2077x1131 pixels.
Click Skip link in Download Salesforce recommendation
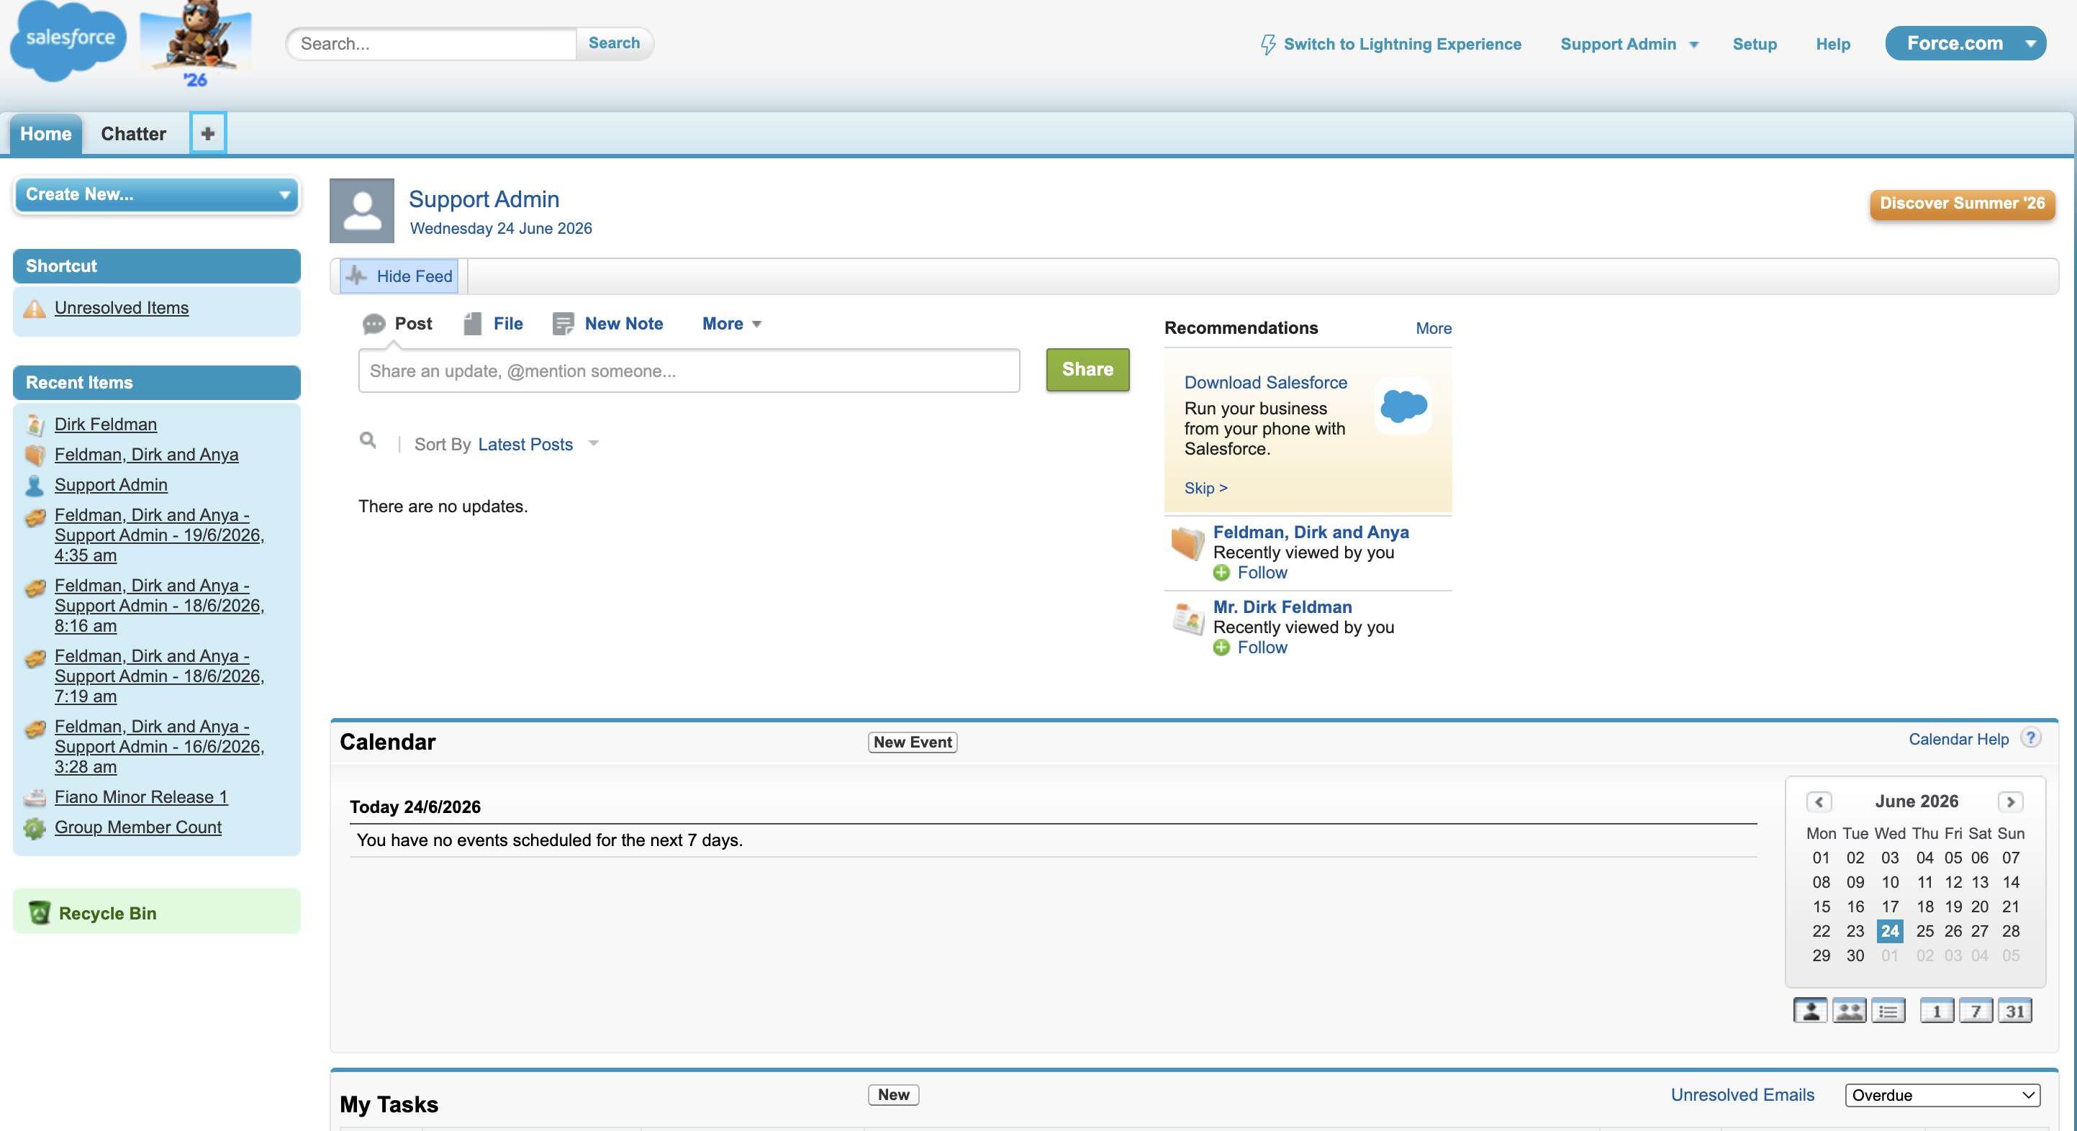click(1205, 489)
